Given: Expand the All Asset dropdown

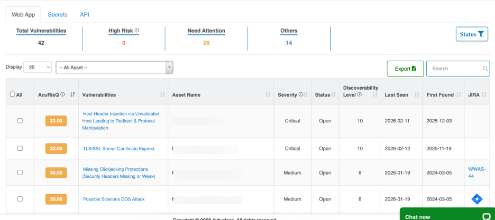Looking at the screenshot, I should pyautogui.click(x=114, y=68).
